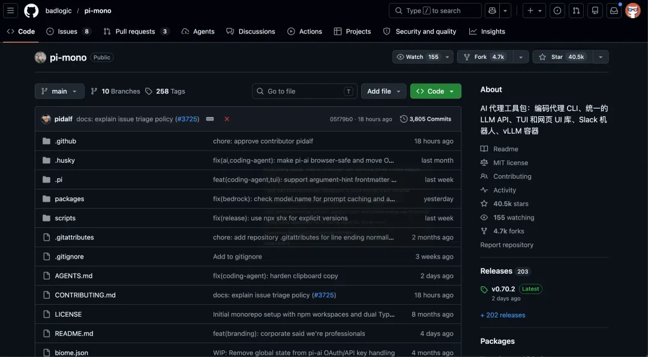Show the failed status X on latest commit
Image resolution: width=648 pixels, height=357 pixels.
pyautogui.click(x=227, y=119)
